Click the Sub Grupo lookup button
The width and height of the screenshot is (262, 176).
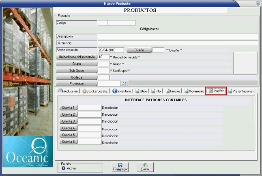[77, 71]
